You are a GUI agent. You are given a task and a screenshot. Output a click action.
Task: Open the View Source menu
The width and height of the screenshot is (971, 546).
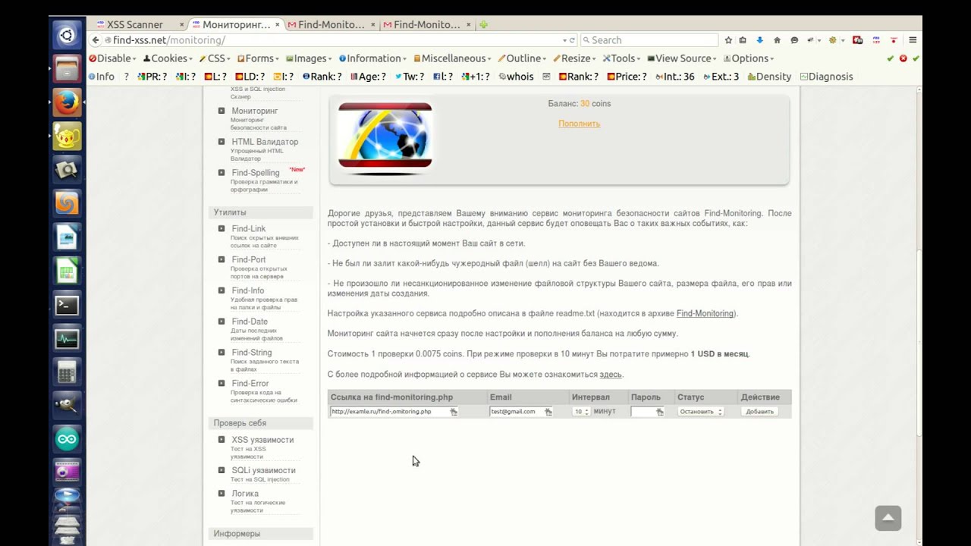[683, 58]
